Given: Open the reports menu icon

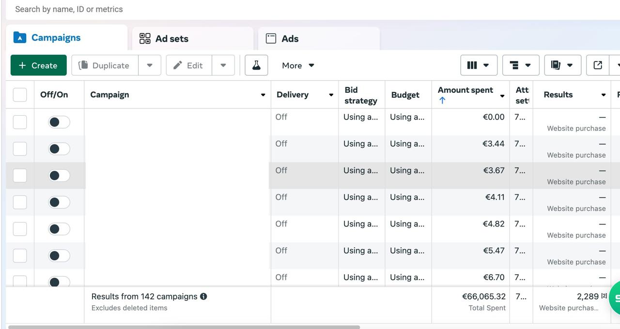Looking at the screenshot, I should pos(562,65).
